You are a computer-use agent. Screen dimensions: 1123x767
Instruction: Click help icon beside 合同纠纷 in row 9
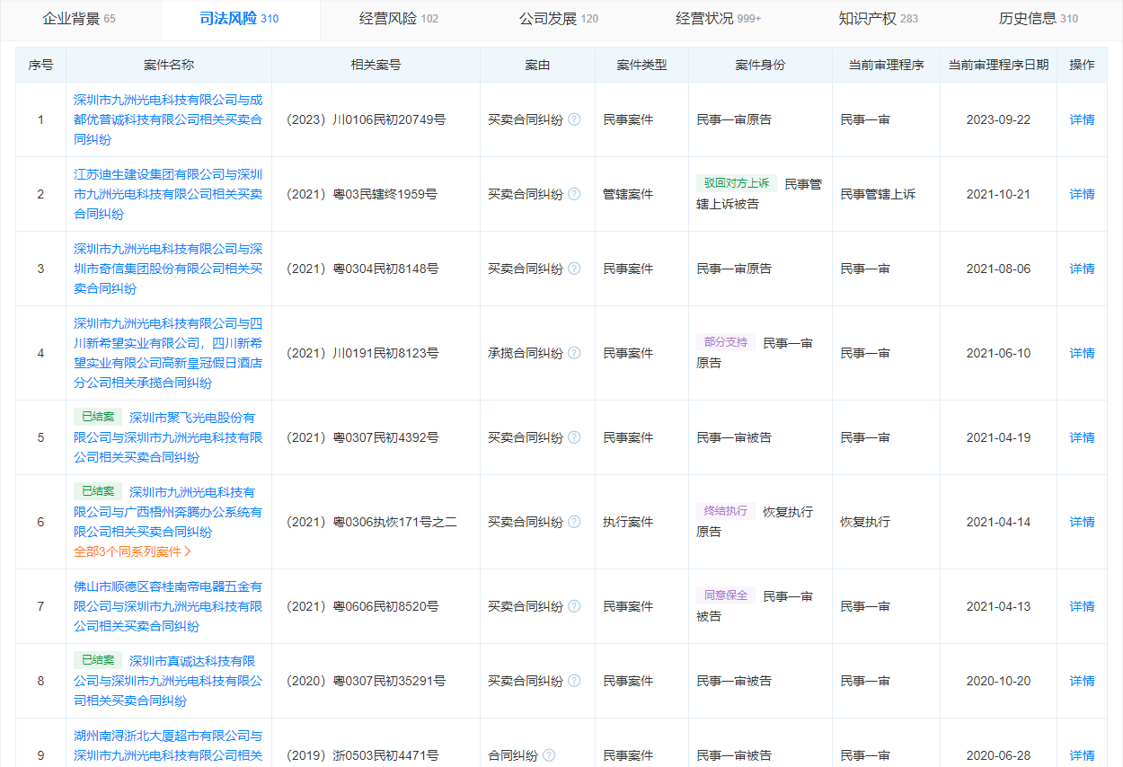(x=549, y=755)
